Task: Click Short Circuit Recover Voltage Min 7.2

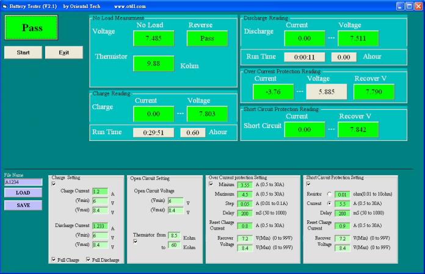Action: tap(343, 239)
